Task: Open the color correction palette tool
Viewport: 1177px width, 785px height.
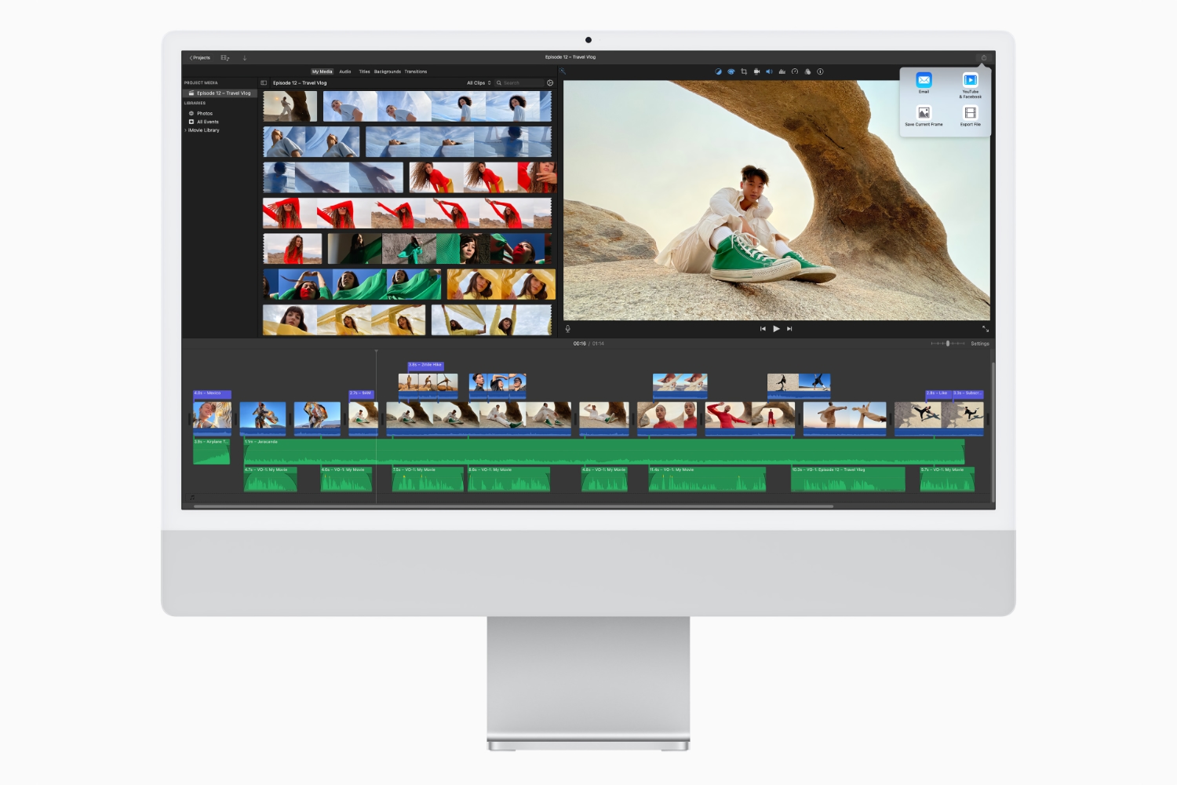Action: 731,71
